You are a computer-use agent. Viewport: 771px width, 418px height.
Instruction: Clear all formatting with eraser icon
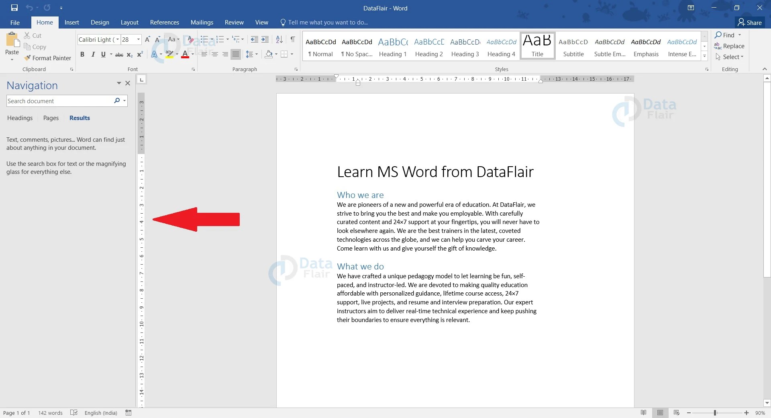(x=190, y=39)
